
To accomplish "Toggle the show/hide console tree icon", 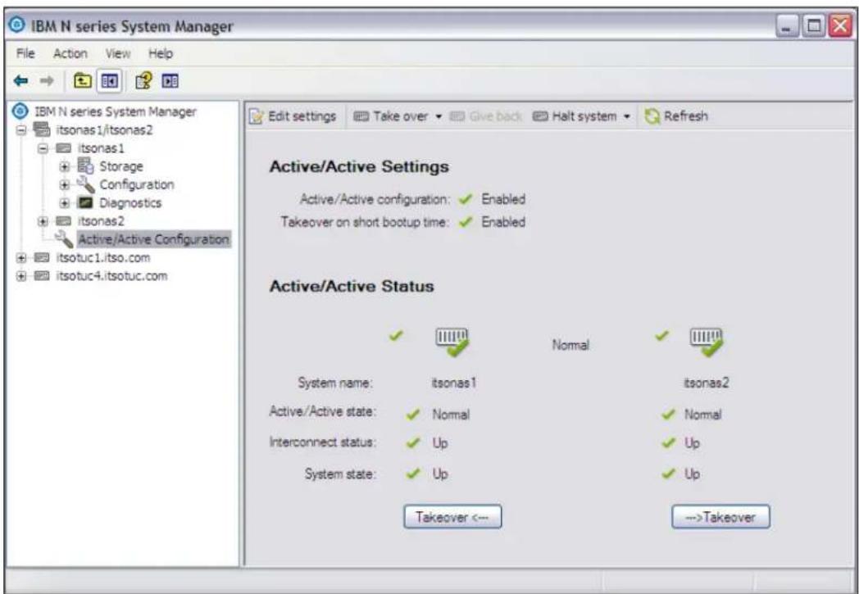I will click(x=108, y=81).
